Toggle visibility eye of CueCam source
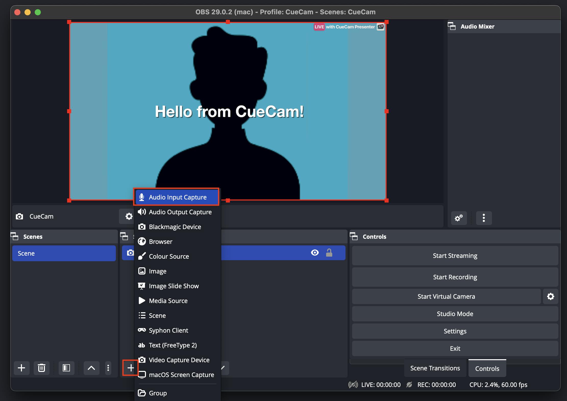567x401 pixels. tap(315, 253)
